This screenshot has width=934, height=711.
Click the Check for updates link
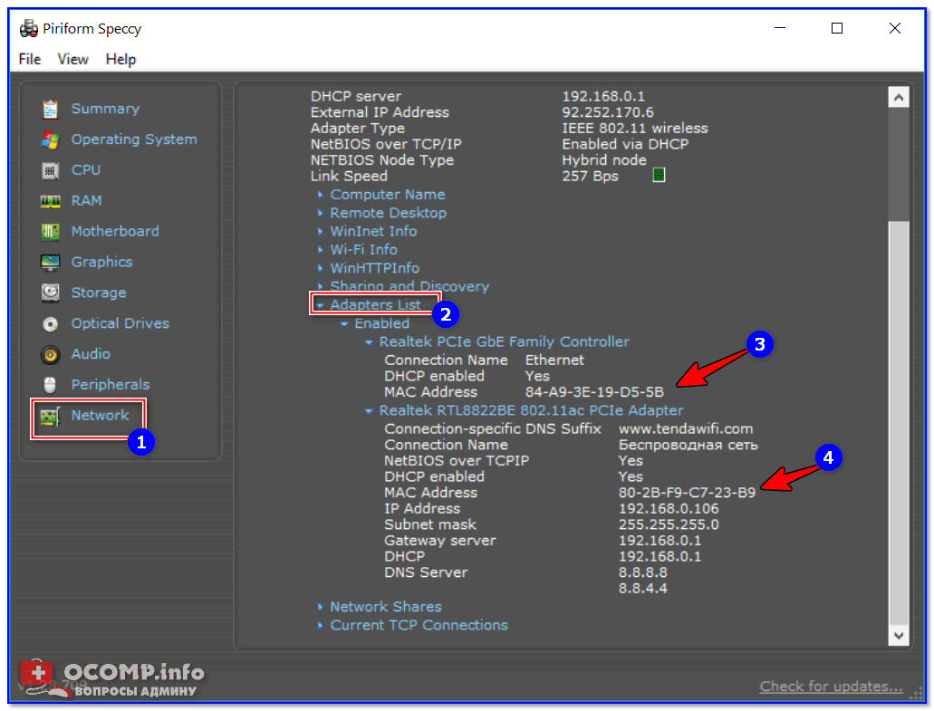point(831,687)
